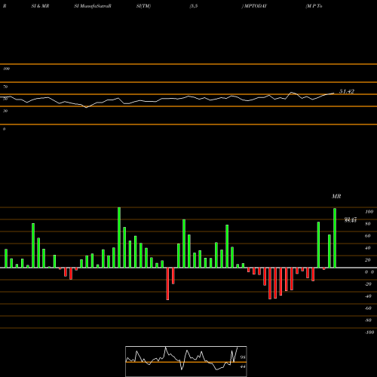Click the 'SI & MR' header text
This screenshot has width=377, height=377.
point(40,6)
